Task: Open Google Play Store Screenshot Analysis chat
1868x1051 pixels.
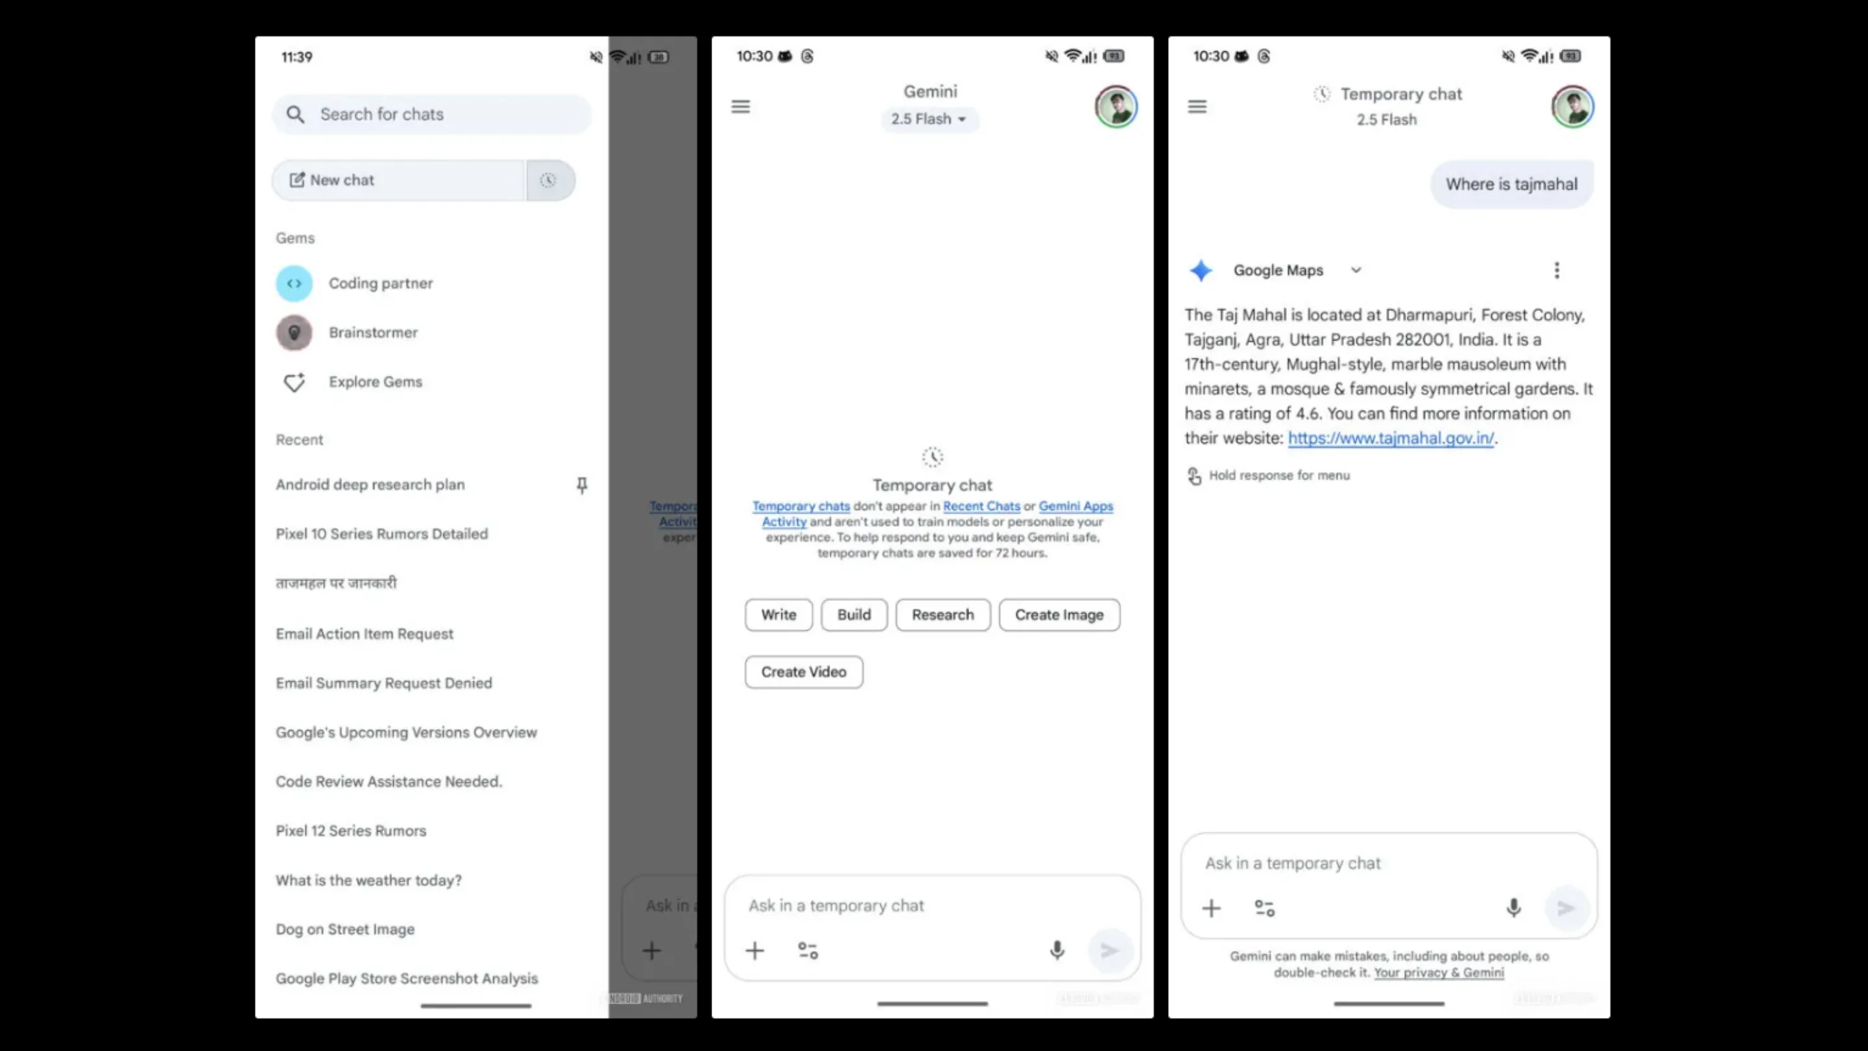Action: (407, 979)
